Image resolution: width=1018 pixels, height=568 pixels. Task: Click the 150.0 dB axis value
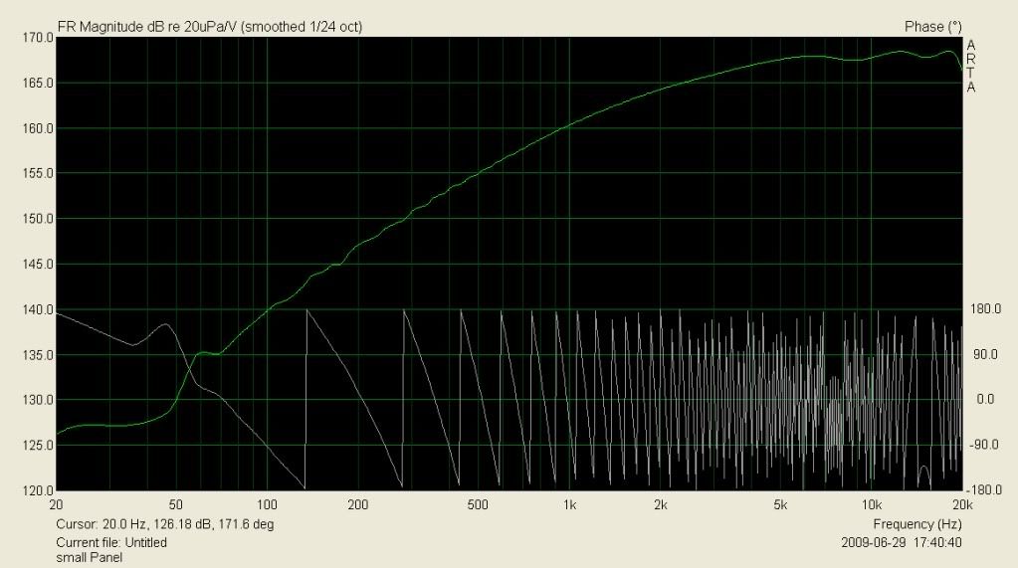pyautogui.click(x=40, y=219)
